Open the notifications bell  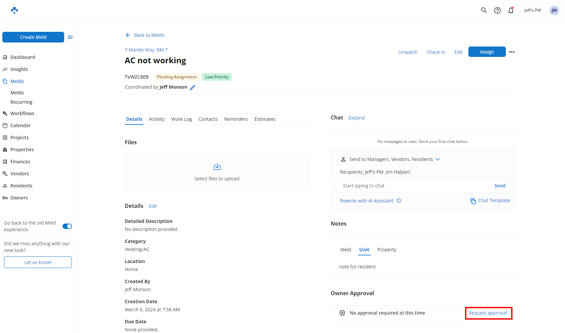(511, 10)
